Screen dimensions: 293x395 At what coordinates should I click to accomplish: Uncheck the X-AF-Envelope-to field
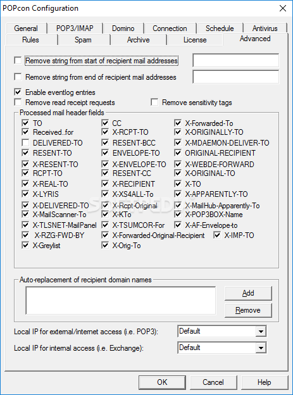178,225
